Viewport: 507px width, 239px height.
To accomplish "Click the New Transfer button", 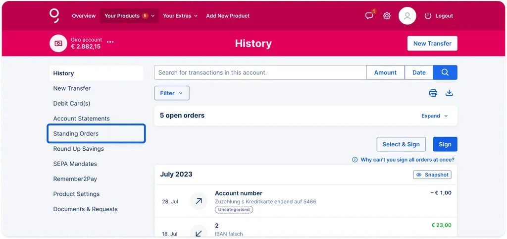I will click(432, 44).
